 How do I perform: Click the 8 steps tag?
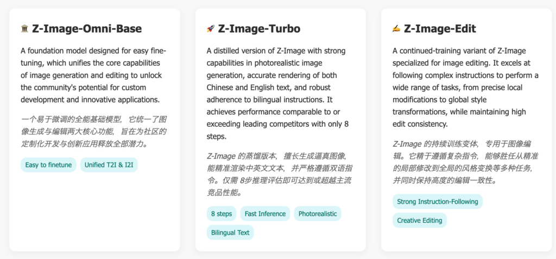pos(222,213)
